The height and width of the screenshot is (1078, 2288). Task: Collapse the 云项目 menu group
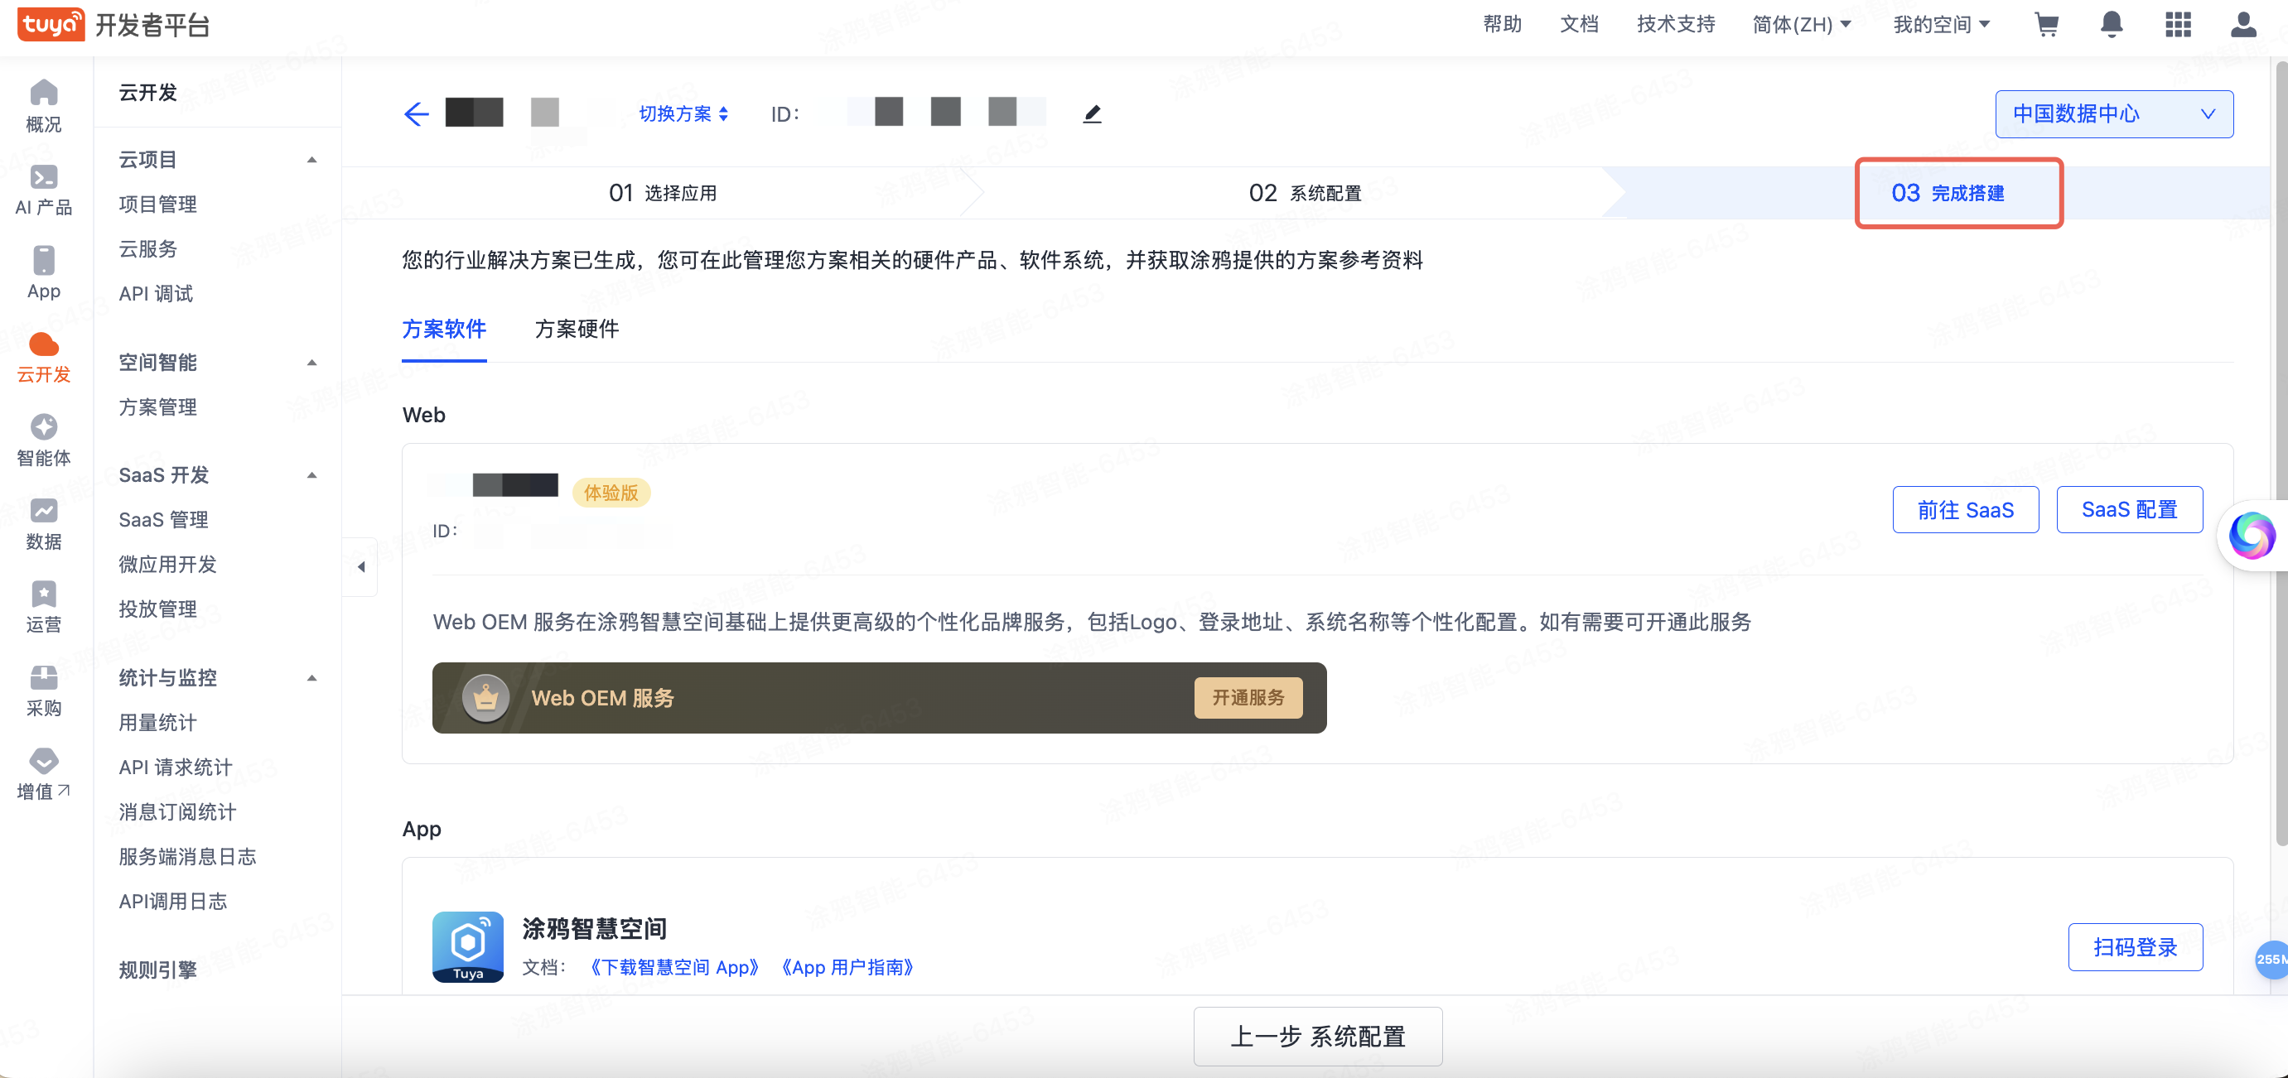click(311, 160)
